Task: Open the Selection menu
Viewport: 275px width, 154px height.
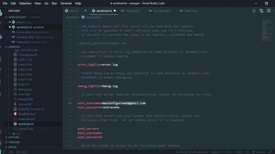Action: click(25, 3)
